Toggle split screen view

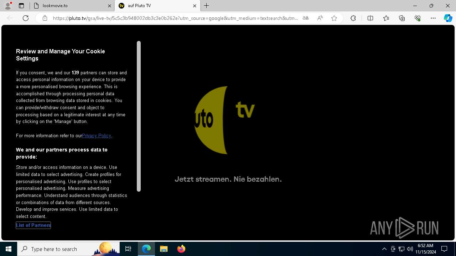click(370, 18)
